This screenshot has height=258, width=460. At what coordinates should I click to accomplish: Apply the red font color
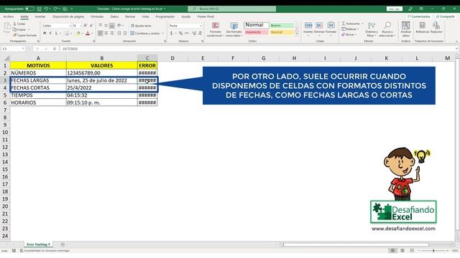(x=88, y=34)
